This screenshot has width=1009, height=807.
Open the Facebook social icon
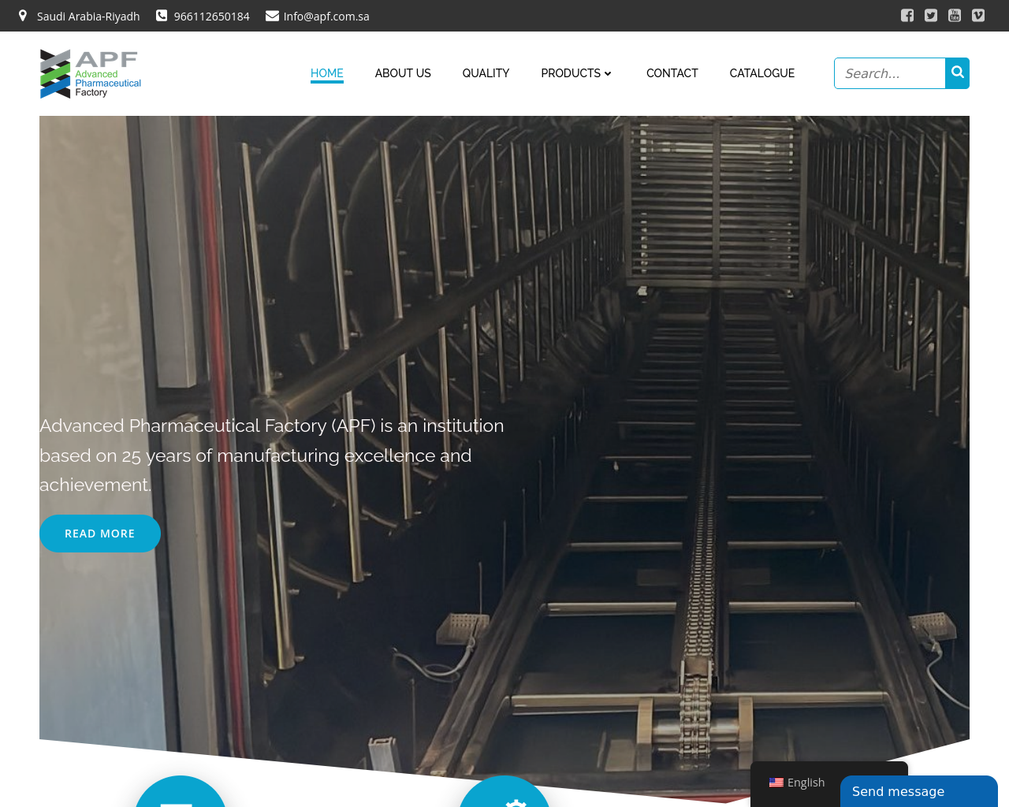point(907,15)
